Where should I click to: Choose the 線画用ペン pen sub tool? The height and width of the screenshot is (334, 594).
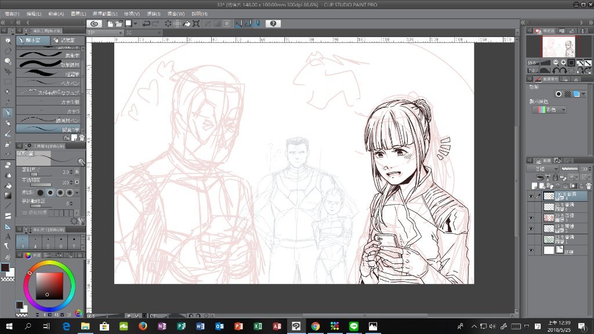(49, 120)
